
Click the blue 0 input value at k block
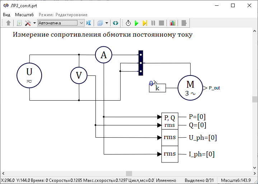(151, 83)
